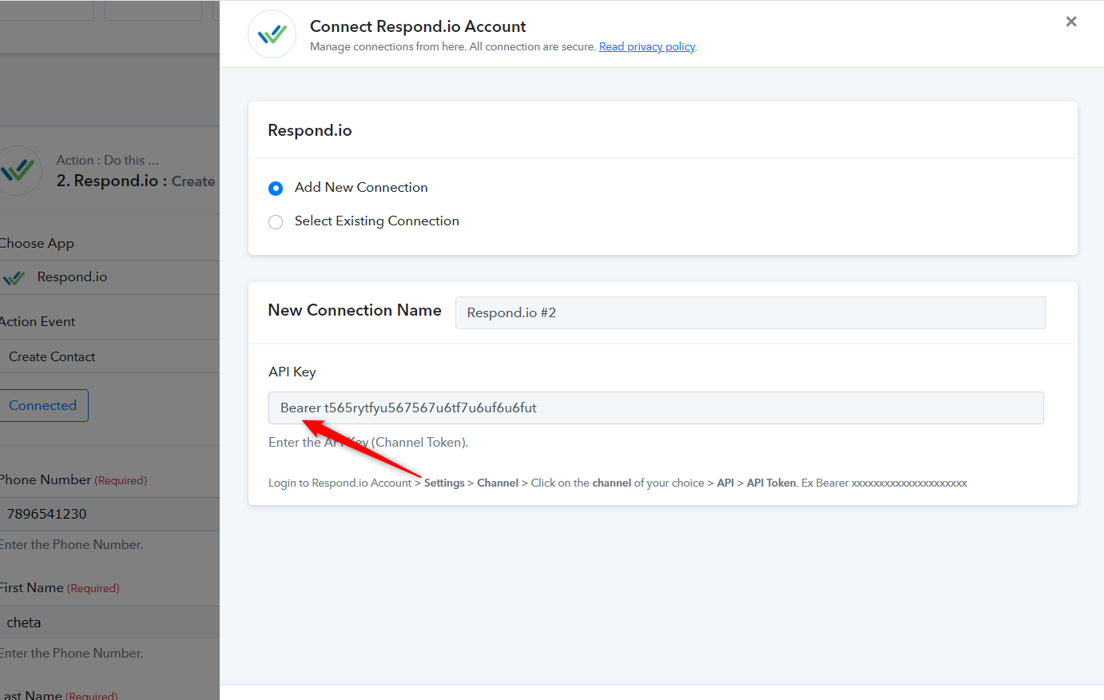
Task: Select the Add New Connection radio button
Action: [276, 189]
